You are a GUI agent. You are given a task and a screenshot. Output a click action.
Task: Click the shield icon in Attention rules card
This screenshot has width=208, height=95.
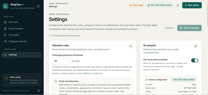coord(131,46)
